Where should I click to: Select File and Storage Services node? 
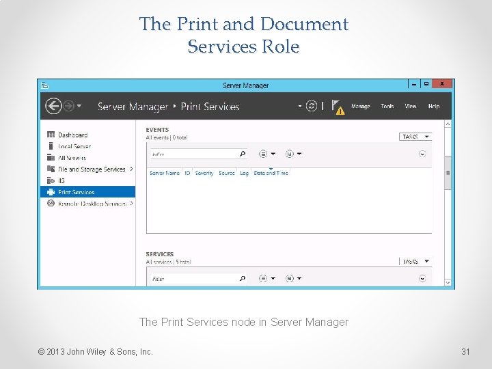click(x=88, y=169)
